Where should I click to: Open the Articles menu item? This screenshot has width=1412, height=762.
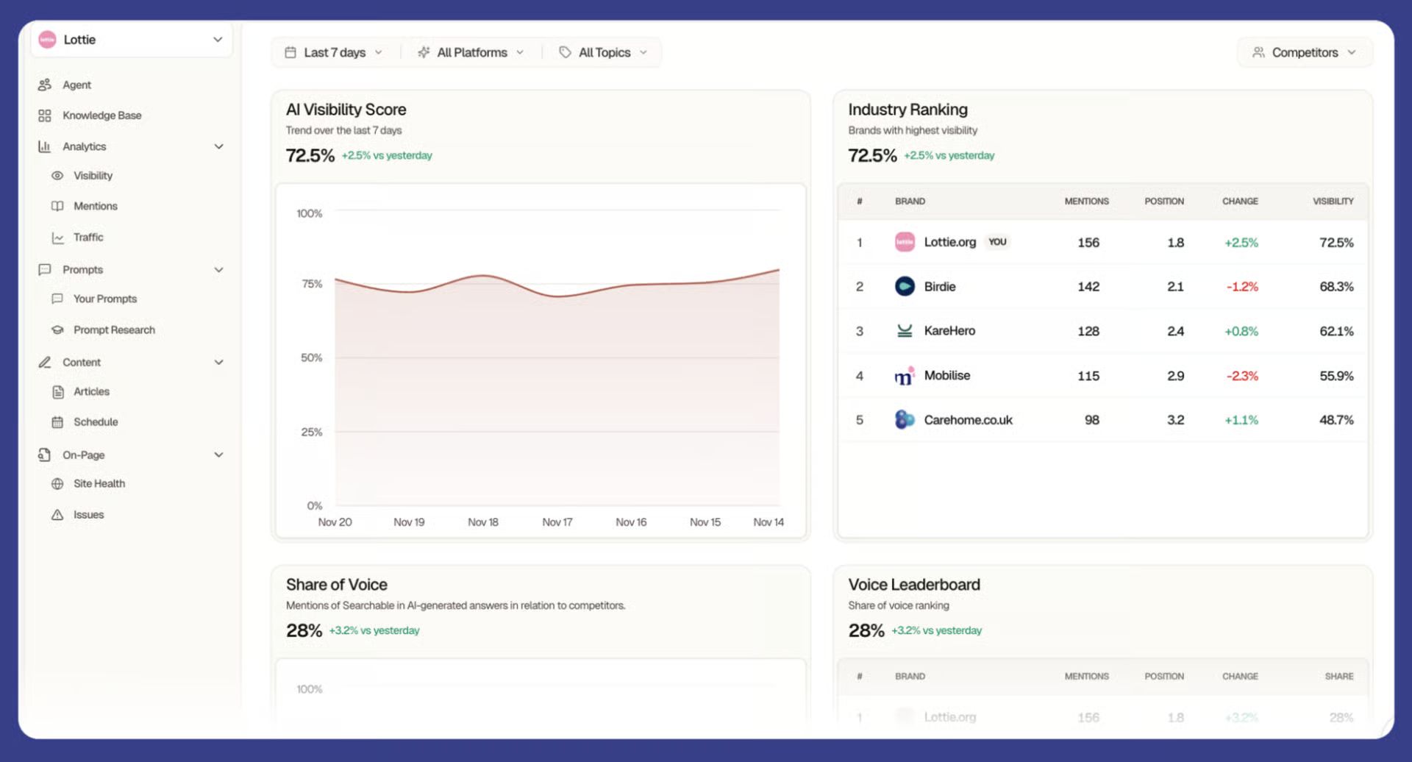91,392
